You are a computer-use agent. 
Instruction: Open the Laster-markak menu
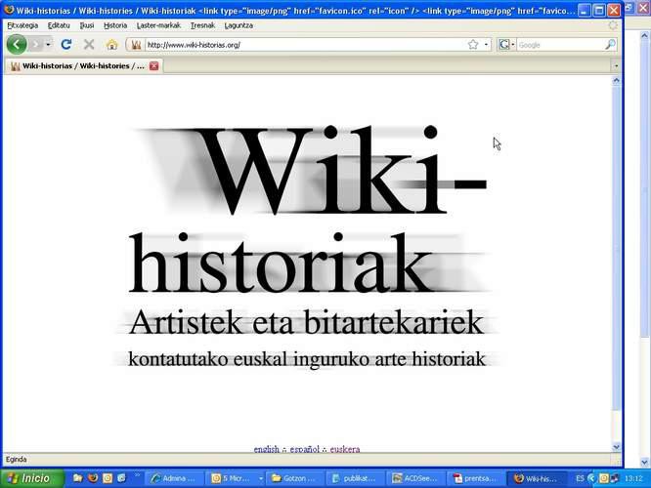[158, 25]
